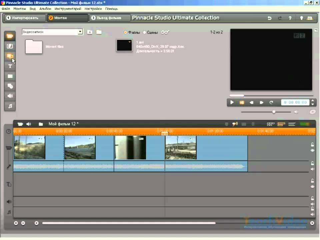Zoom out timeline with minus button
The width and height of the screenshot is (320, 240).
23,223
